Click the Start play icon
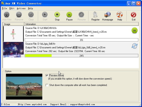The height and width of the screenshot is (107, 142). 45,14
